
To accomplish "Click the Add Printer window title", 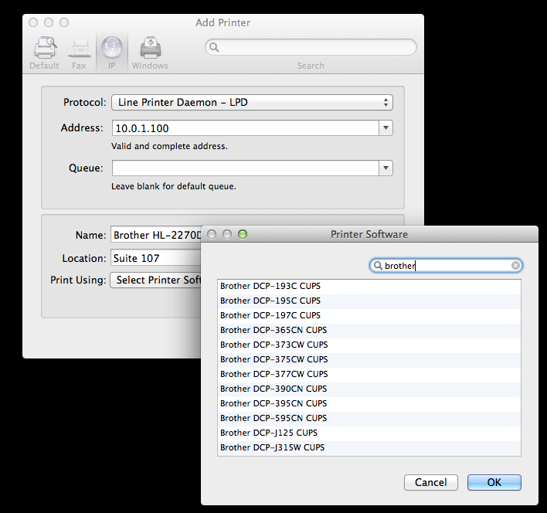I will (x=223, y=22).
